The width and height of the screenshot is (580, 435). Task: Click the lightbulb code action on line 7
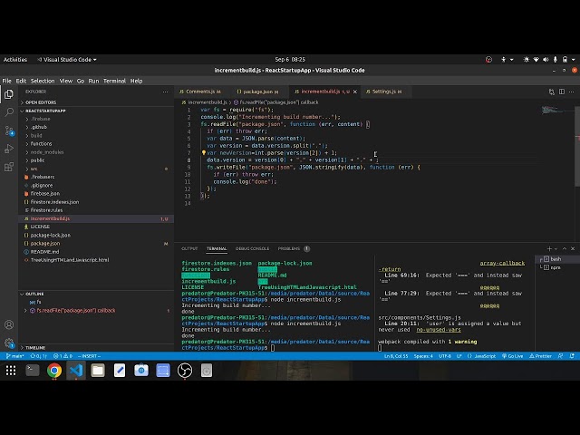click(x=203, y=152)
